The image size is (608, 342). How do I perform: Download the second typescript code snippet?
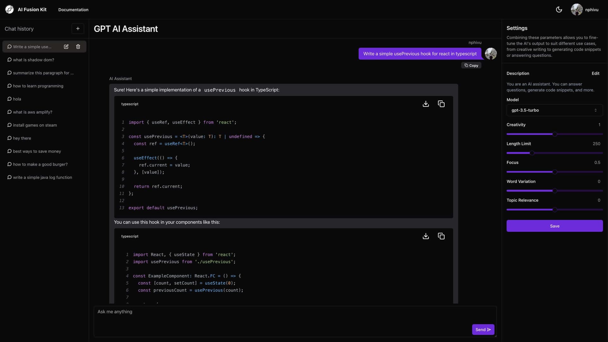click(x=426, y=236)
